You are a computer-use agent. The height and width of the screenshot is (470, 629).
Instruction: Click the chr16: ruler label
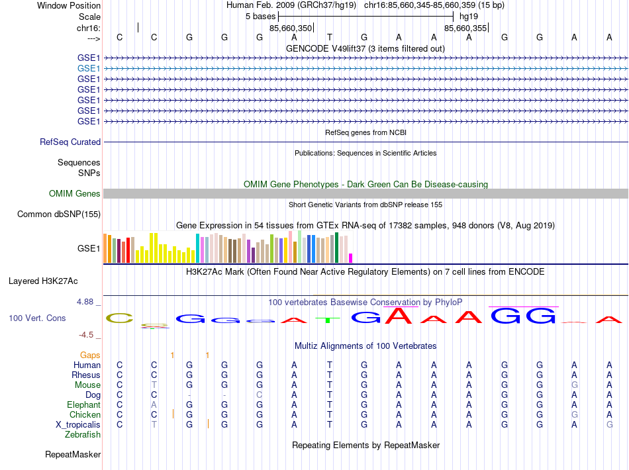click(x=89, y=28)
